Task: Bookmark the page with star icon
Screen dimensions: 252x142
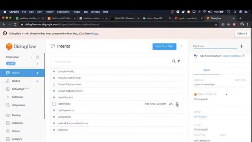Action: coord(216,24)
